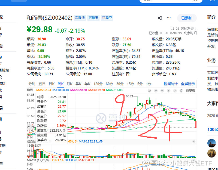Screen dimensions: 218x170
Task: Reset chart view with undo arrow icon
Action: (x=149, y=91)
